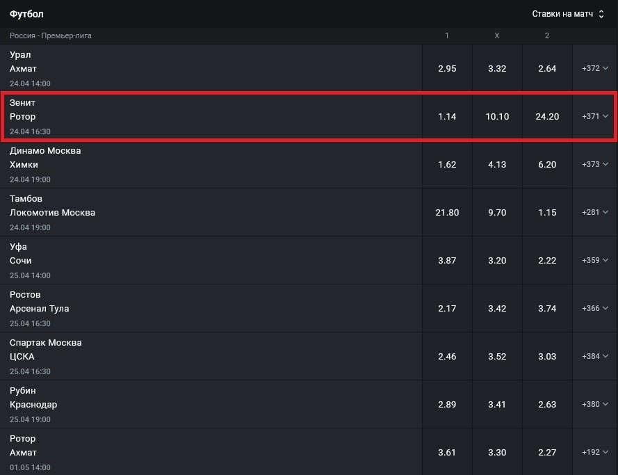618x475 pixels.
Task: Expand +372 markets for Урал vs Ахмат
Action: tap(595, 69)
